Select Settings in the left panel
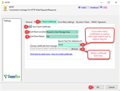Viewport: 120px width, 91px height. 7,21
